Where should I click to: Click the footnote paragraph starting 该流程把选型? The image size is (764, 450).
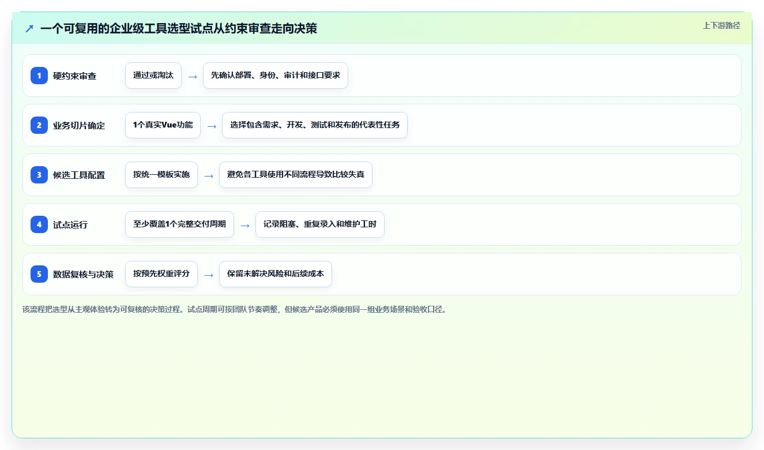coord(235,309)
